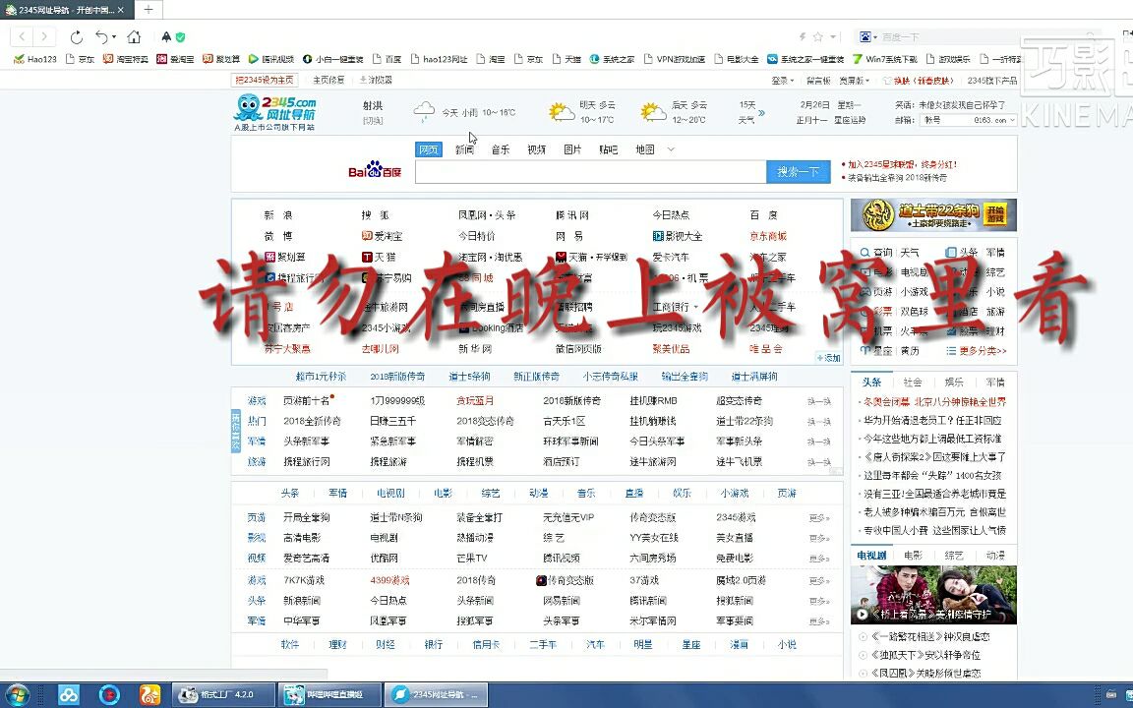Open the 腾讯视频 bookmark
This screenshot has height=708, width=1133.
pos(271,59)
